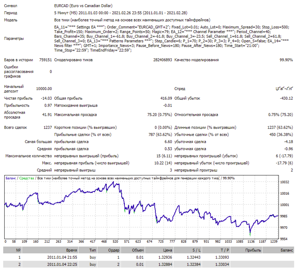Click the net profit value -14.03
Screen dimensions: 298x269
[x=46, y=98]
